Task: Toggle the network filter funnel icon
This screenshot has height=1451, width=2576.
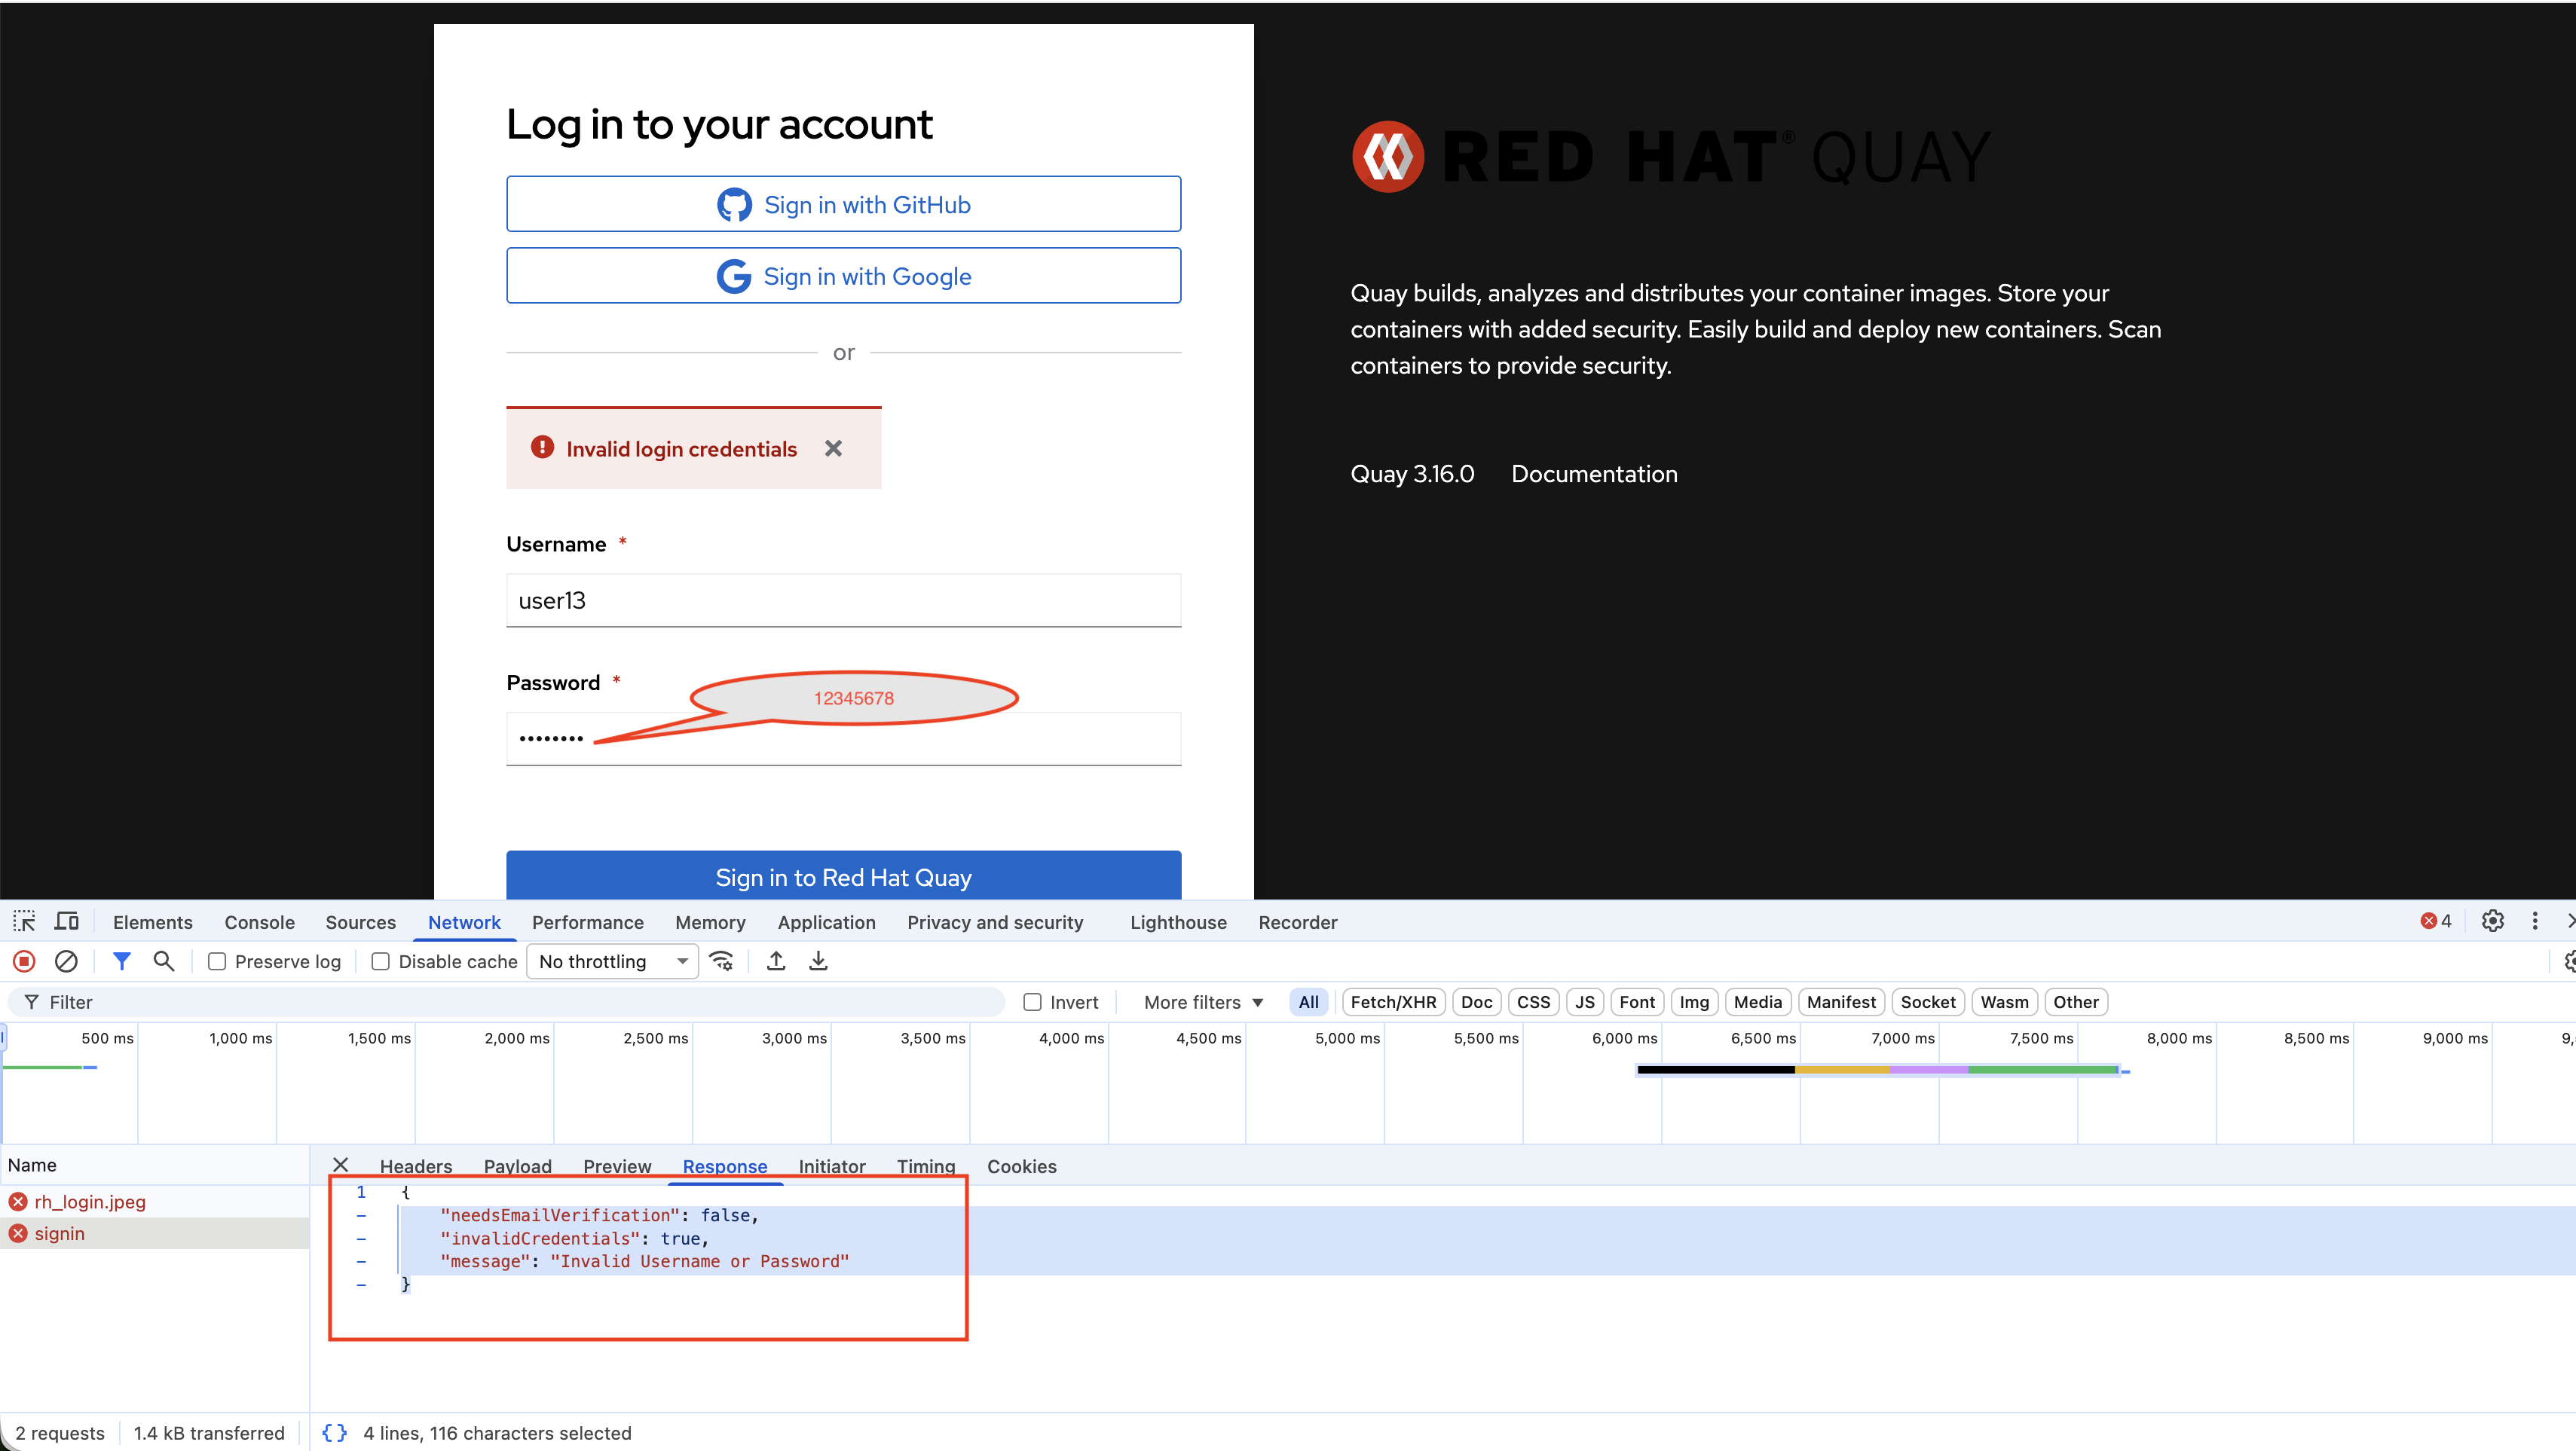Action: (x=122, y=961)
